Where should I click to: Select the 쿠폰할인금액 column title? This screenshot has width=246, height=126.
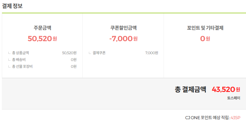[123, 28]
